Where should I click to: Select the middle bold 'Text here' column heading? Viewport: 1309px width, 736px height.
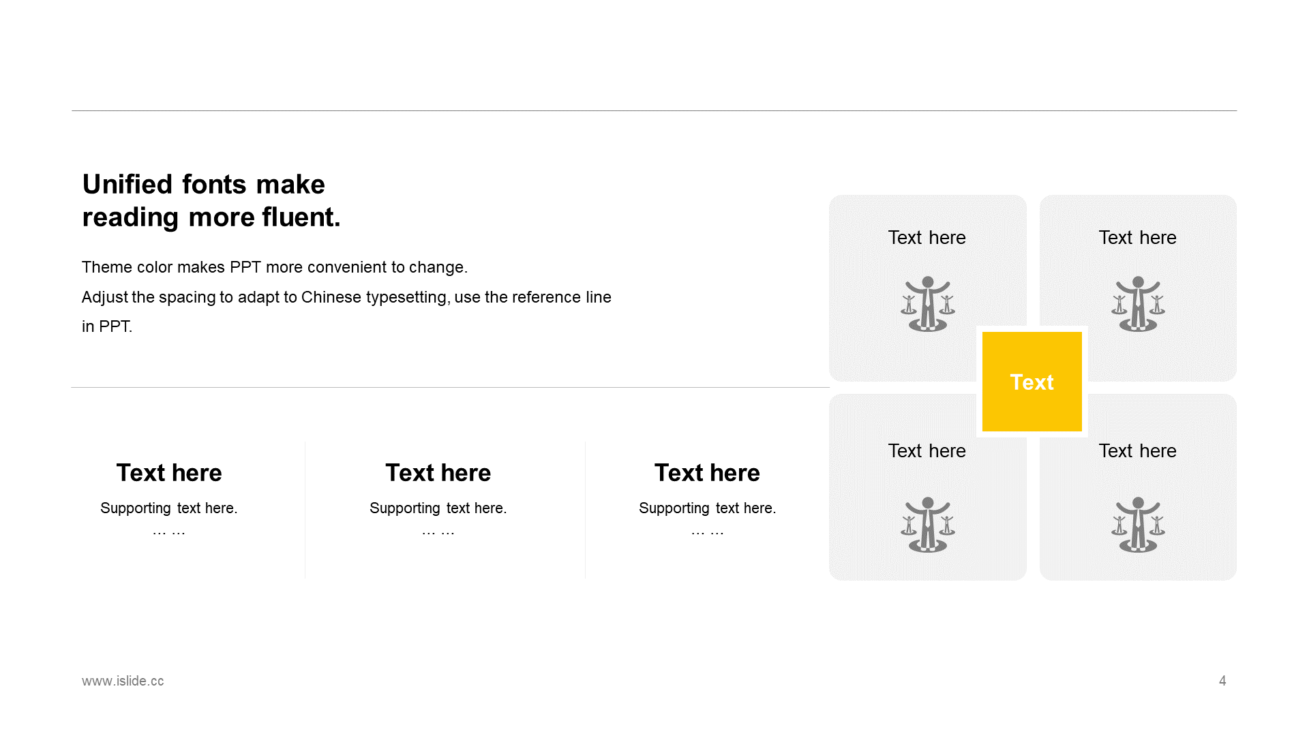pos(438,472)
